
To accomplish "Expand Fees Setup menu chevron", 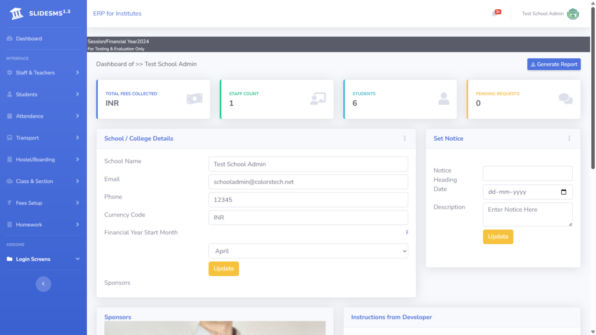I will 77,203.
